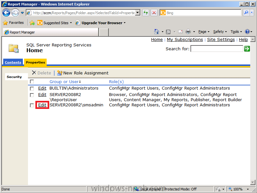Click the SERVER2008R2\smsadmin user name text
The image size is (257, 193).
click(x=76, y=105)
